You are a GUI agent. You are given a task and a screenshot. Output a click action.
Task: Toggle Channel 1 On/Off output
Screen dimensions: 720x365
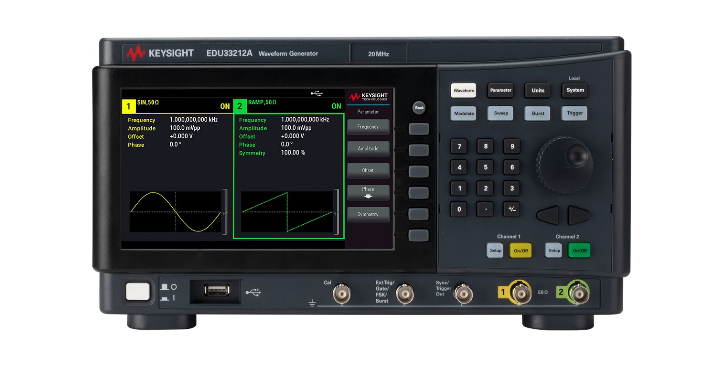[521, 250]
